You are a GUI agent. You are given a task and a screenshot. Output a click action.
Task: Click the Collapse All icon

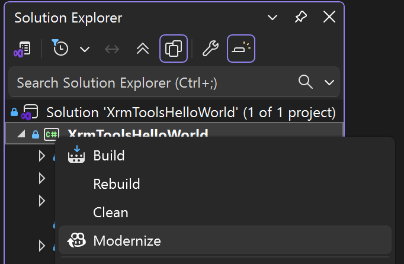pos(143,49)
